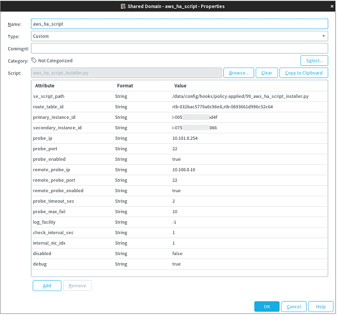Click the Format cell of probe_ip row
337x315 pixels.
click(x=121, y=139)
